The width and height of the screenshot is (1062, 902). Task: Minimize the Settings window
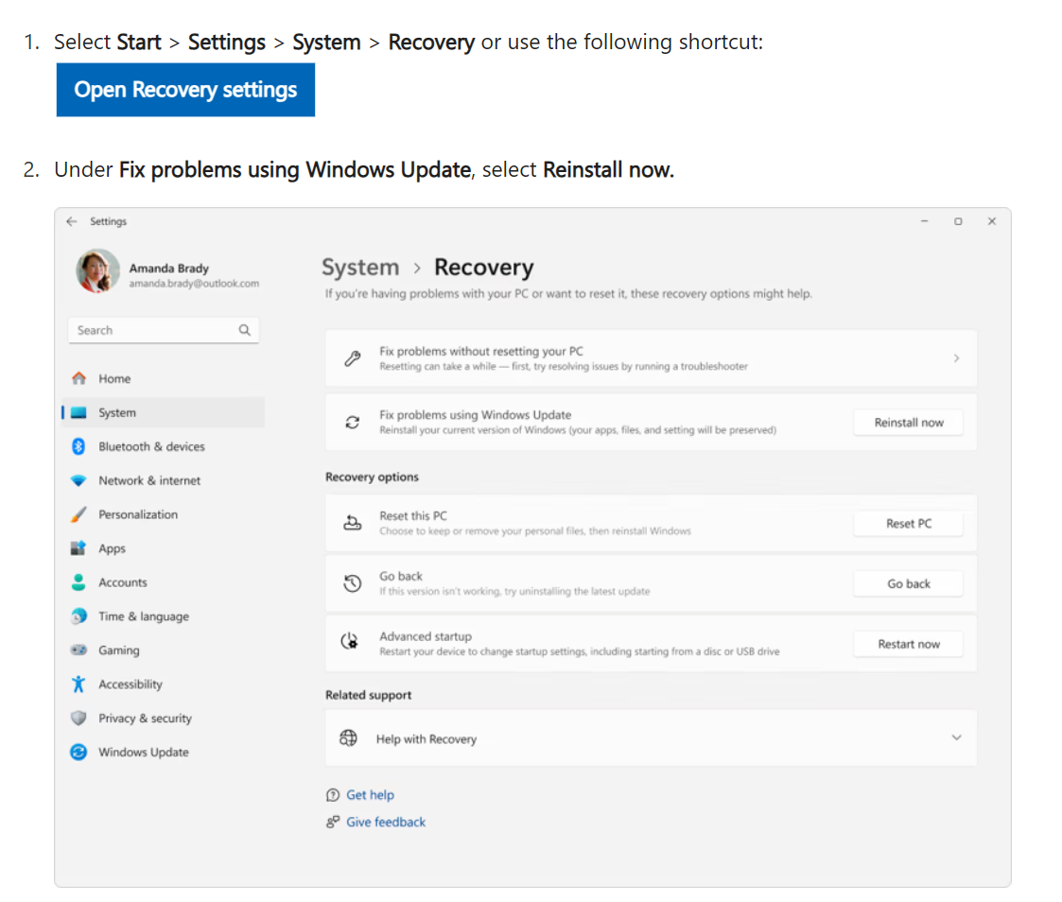924,221
